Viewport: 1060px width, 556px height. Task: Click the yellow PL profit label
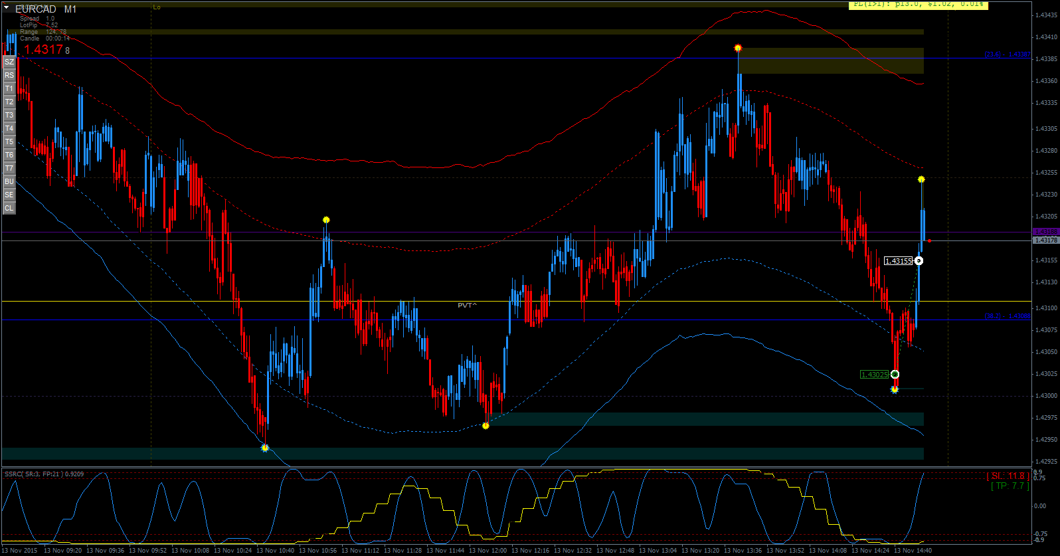(x=918, y=5)
